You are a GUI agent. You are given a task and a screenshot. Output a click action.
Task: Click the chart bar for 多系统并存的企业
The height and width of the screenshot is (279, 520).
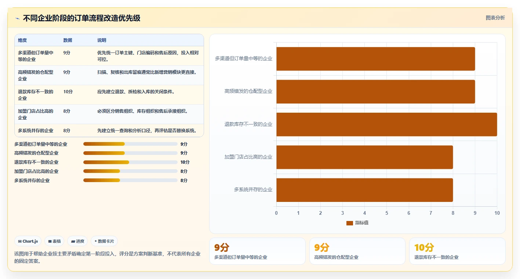tap(364, 190)
